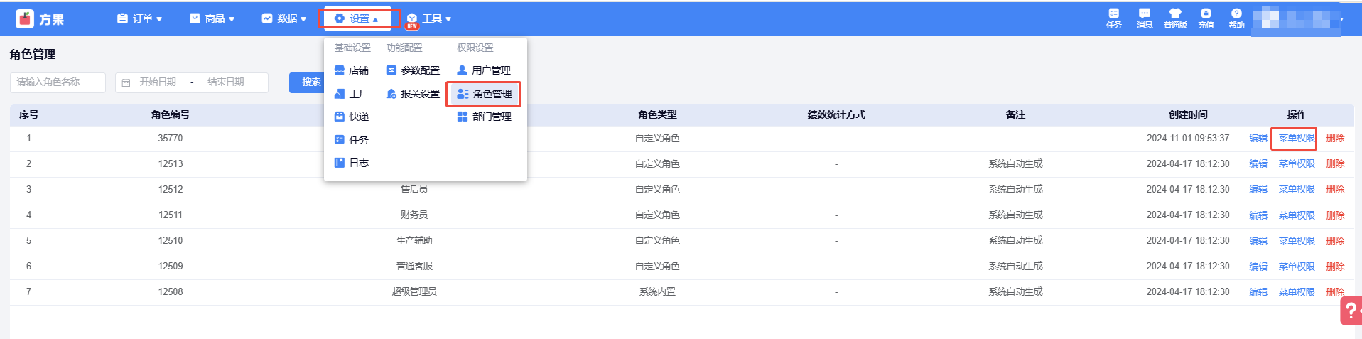Click 编辑 for 售后员 row
The image size is (1362, 339).
pyautogui.click(x=1258, y=189)
